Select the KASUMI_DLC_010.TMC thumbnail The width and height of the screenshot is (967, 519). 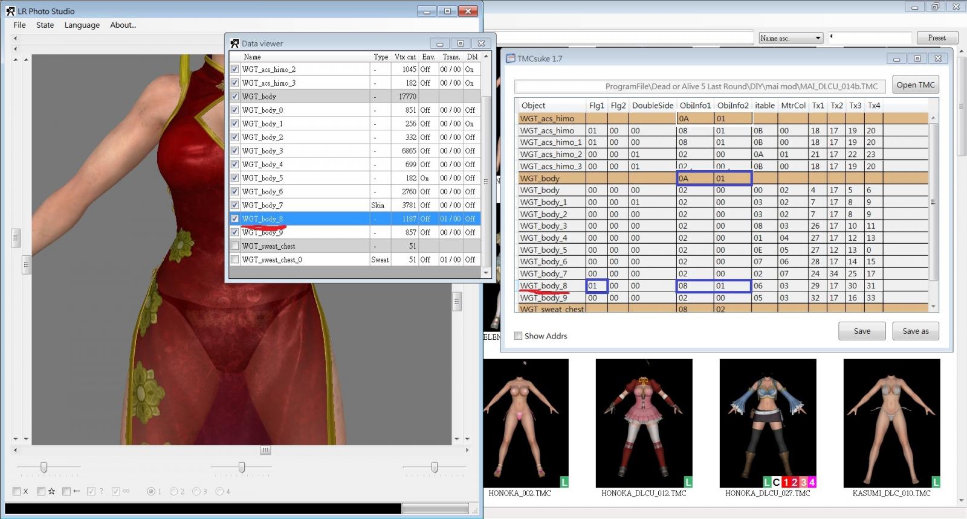[892, 423]
